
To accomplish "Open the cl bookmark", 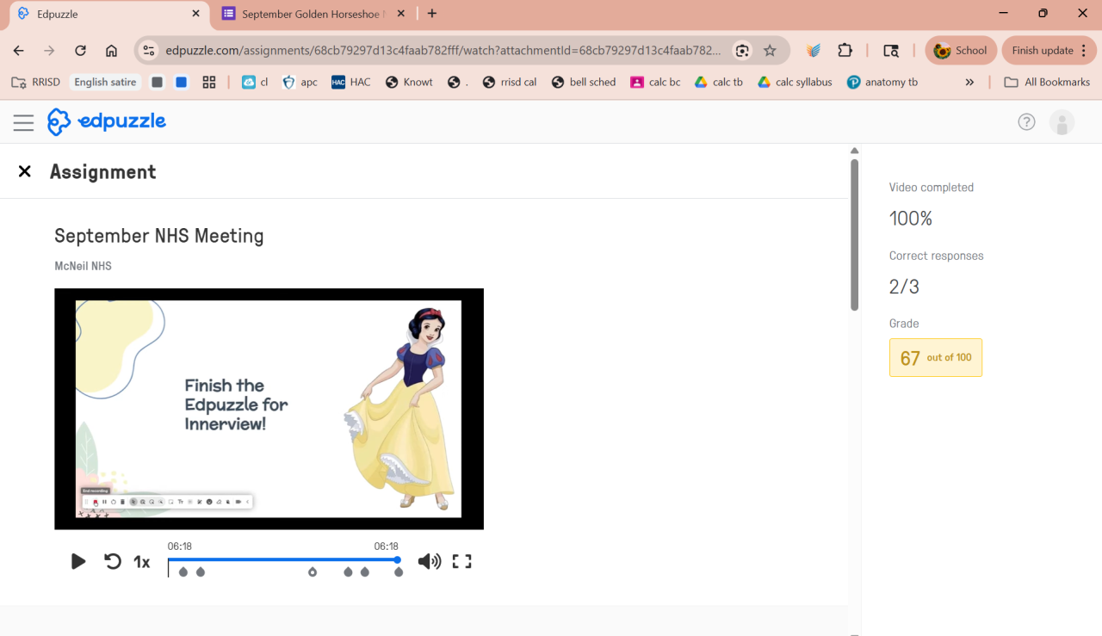I will (x=255, y=82).
